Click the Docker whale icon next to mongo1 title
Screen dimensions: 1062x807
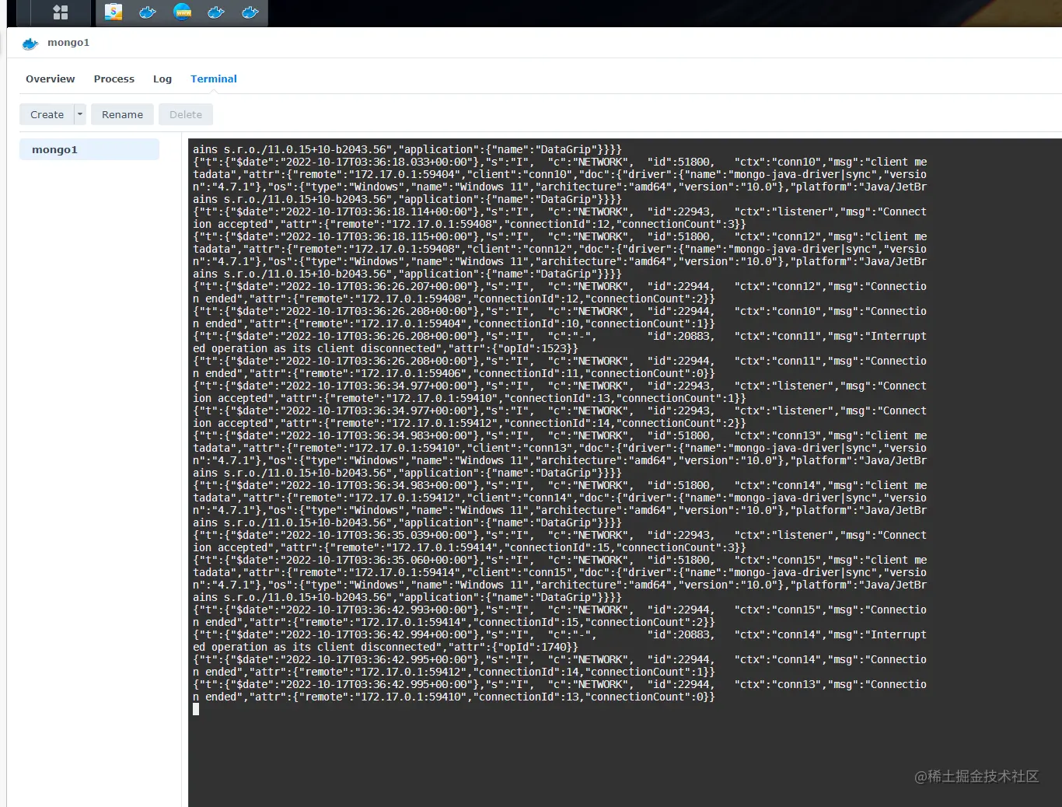[x=30, y=44]
